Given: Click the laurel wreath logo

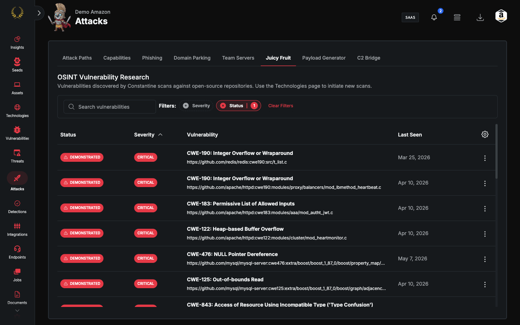Looking at the screenshot, I should pos(17,13).
